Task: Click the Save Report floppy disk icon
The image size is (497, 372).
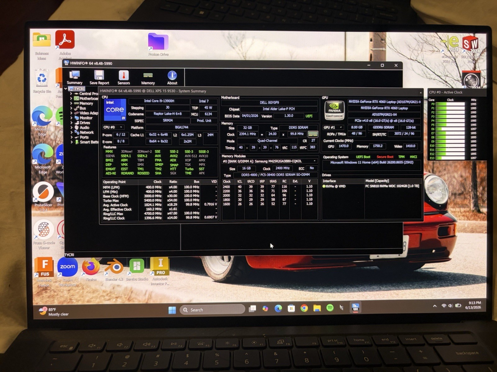Action: [99, 77]
